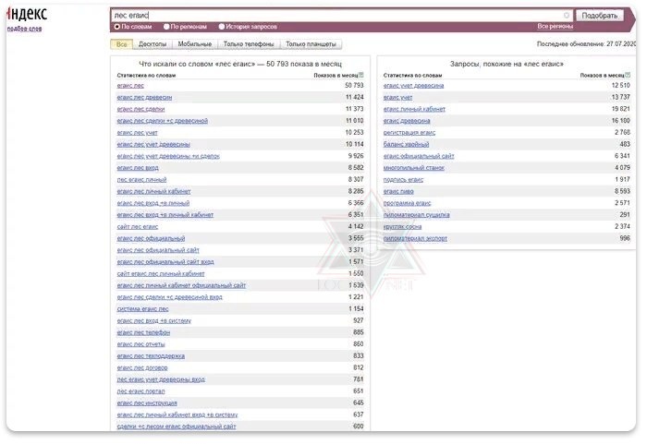Open 'егаис лес вход +в систему' link, 927

pyautogui.click(x=154, y=320)
